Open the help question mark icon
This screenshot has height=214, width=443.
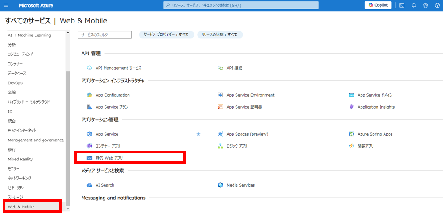437,5
